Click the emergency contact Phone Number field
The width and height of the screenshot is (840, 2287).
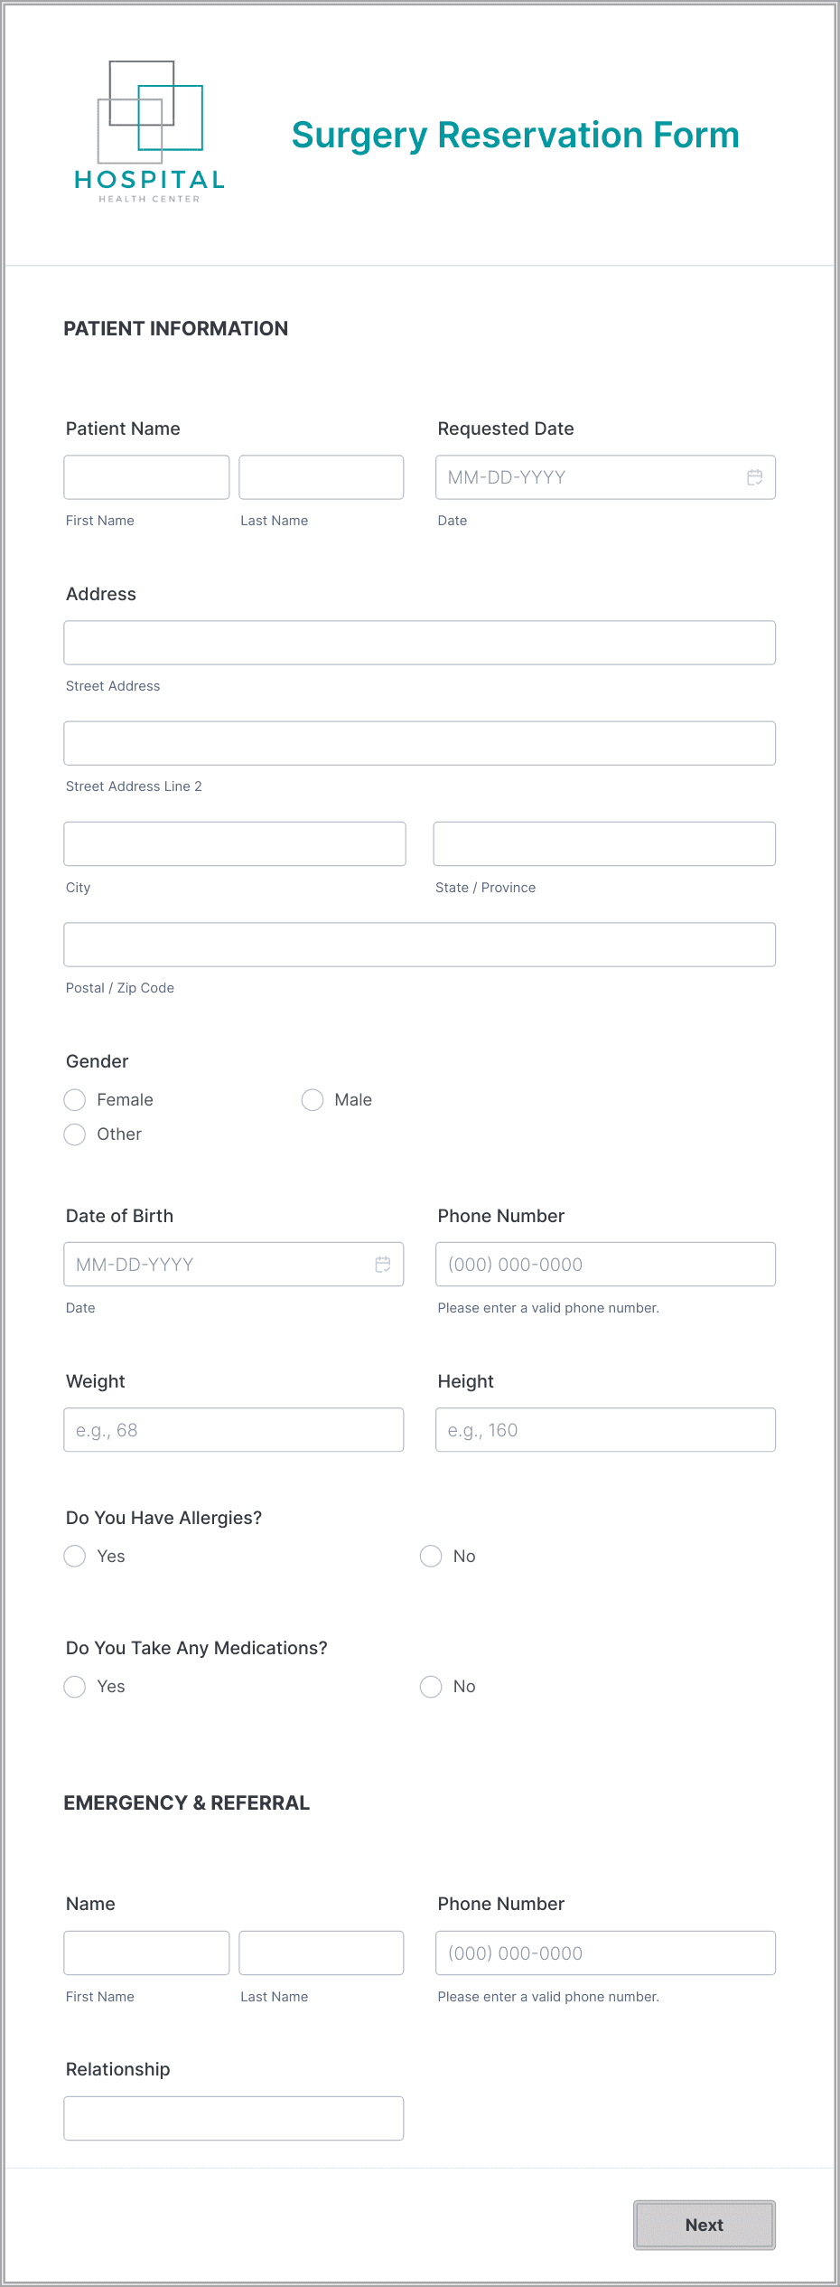[x=605, y=1953]
